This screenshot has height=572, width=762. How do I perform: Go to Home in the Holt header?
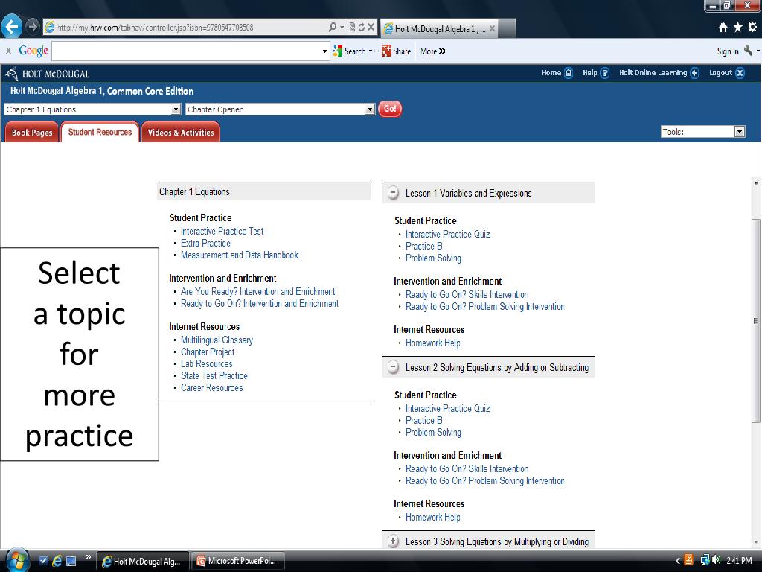pos(557,73)
